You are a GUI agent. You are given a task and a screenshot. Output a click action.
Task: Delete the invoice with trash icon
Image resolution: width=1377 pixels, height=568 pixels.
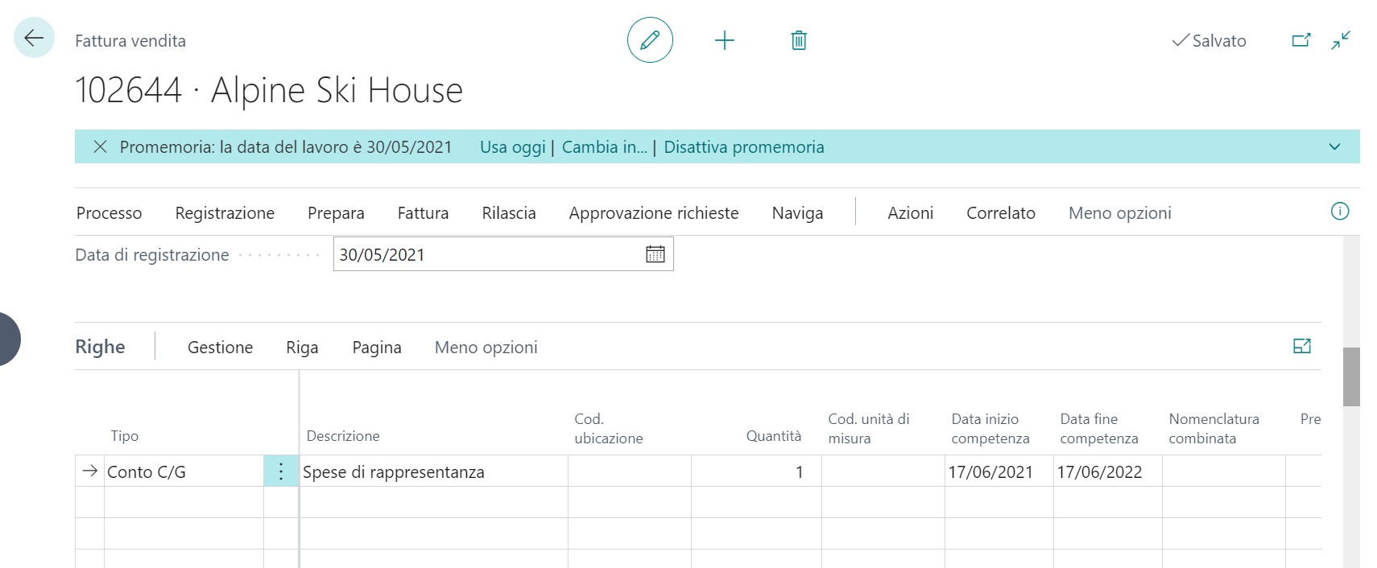point(799,40)
